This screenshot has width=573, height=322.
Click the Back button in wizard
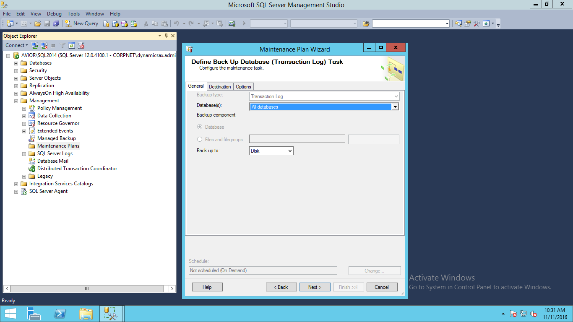[x=281, y=287]
